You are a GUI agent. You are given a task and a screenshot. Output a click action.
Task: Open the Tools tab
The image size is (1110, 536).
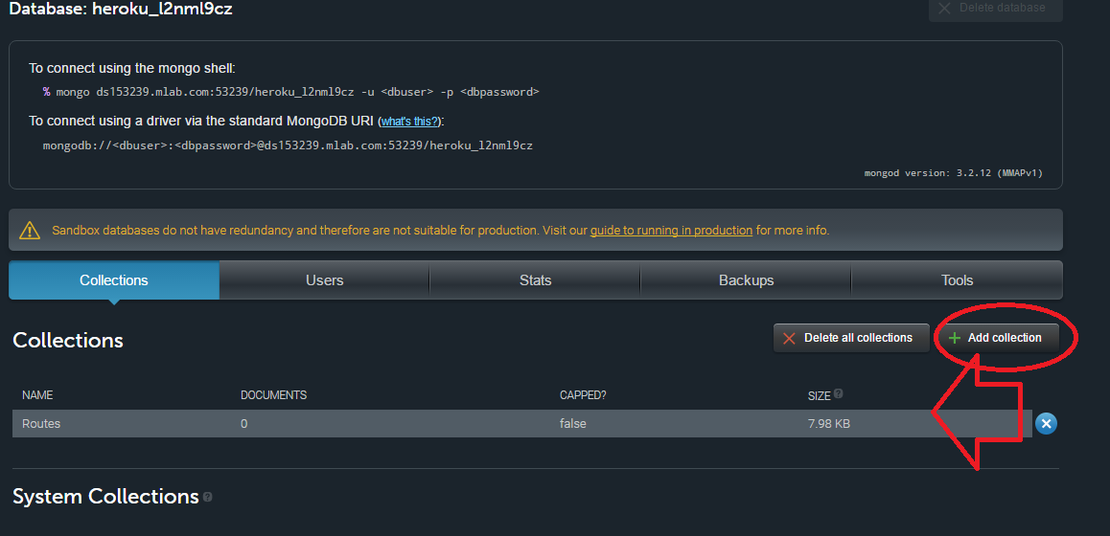[957, 280]
